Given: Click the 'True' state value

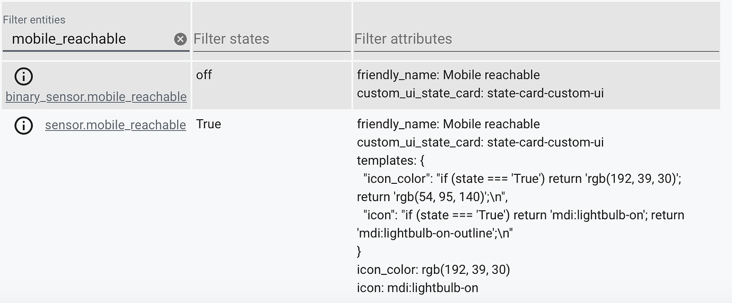Looking at the screenshot, I should [x=208, y=124].
